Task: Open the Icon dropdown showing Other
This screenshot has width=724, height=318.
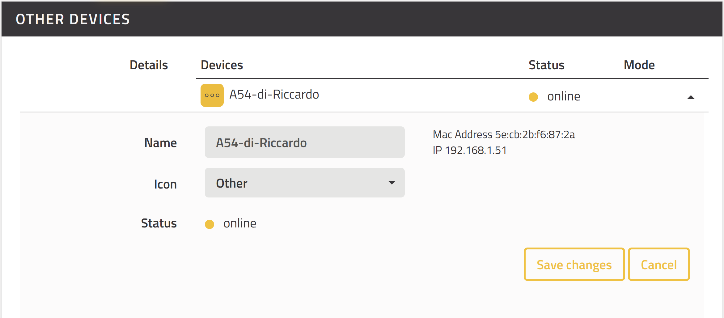Action: click(x=305, y=183)
